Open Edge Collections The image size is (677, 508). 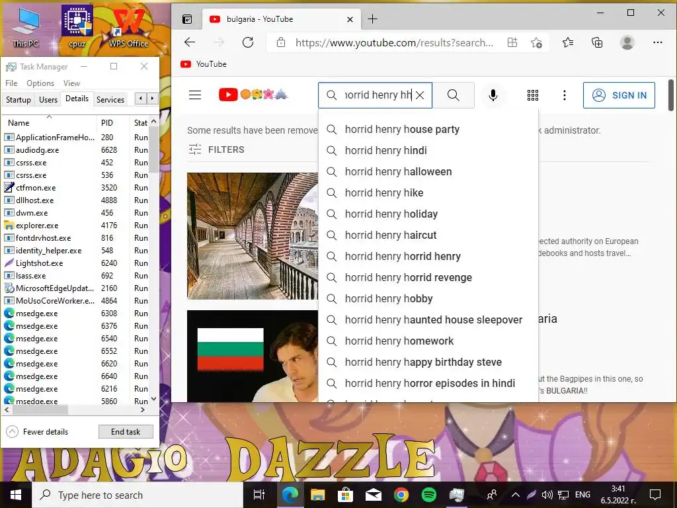pos(597,42)
